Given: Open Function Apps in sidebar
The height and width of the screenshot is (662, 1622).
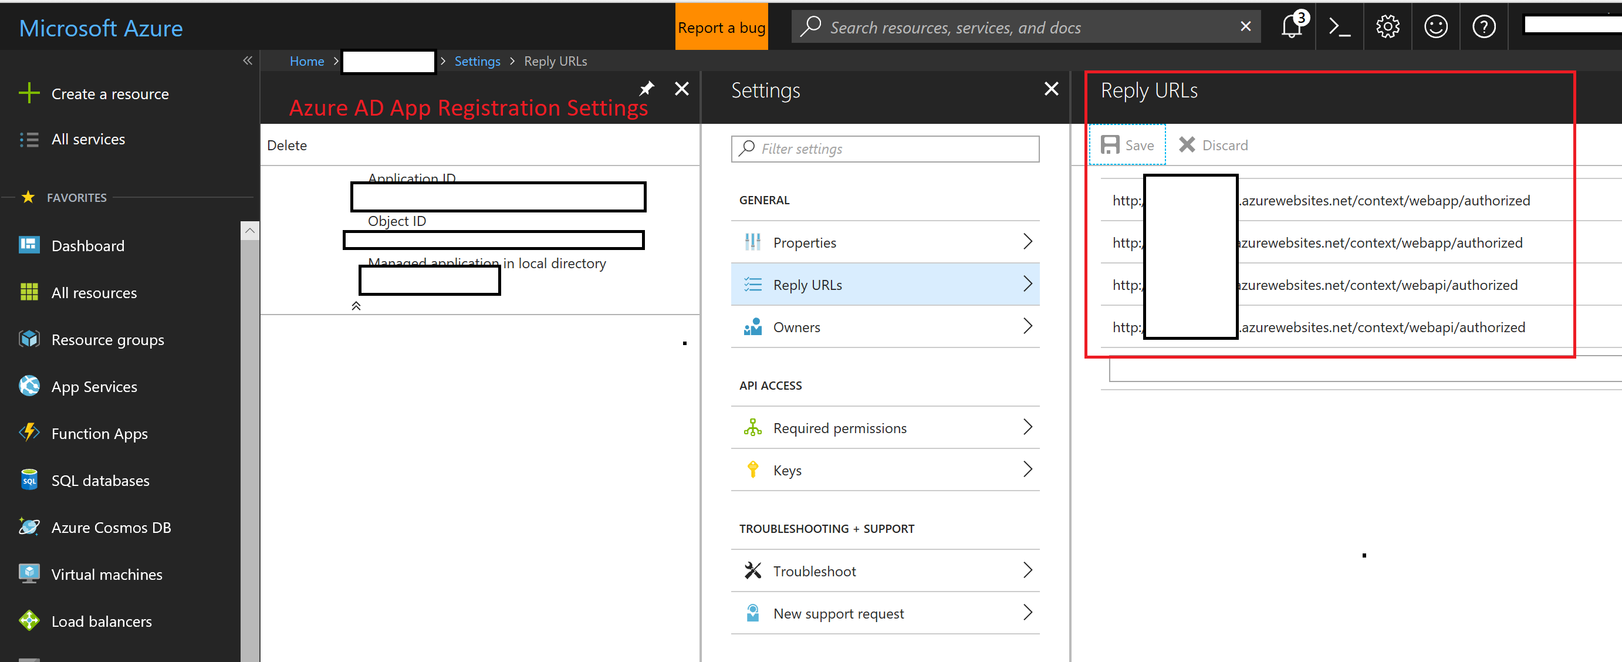Looking at the screenshot, I should coord(100,433).
